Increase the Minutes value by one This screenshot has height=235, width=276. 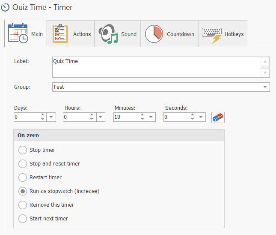coord(142,115)
